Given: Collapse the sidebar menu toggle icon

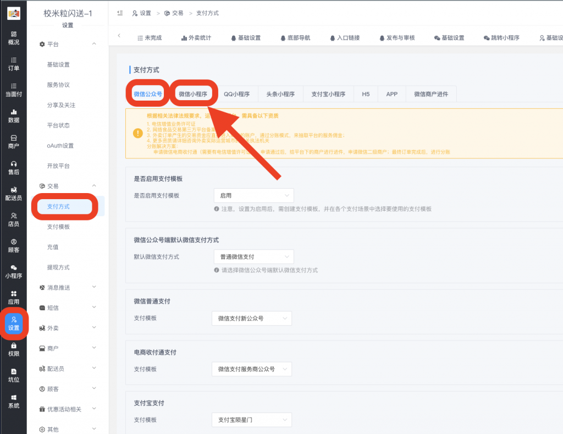Looking at the screenshot, I should 120,13.
